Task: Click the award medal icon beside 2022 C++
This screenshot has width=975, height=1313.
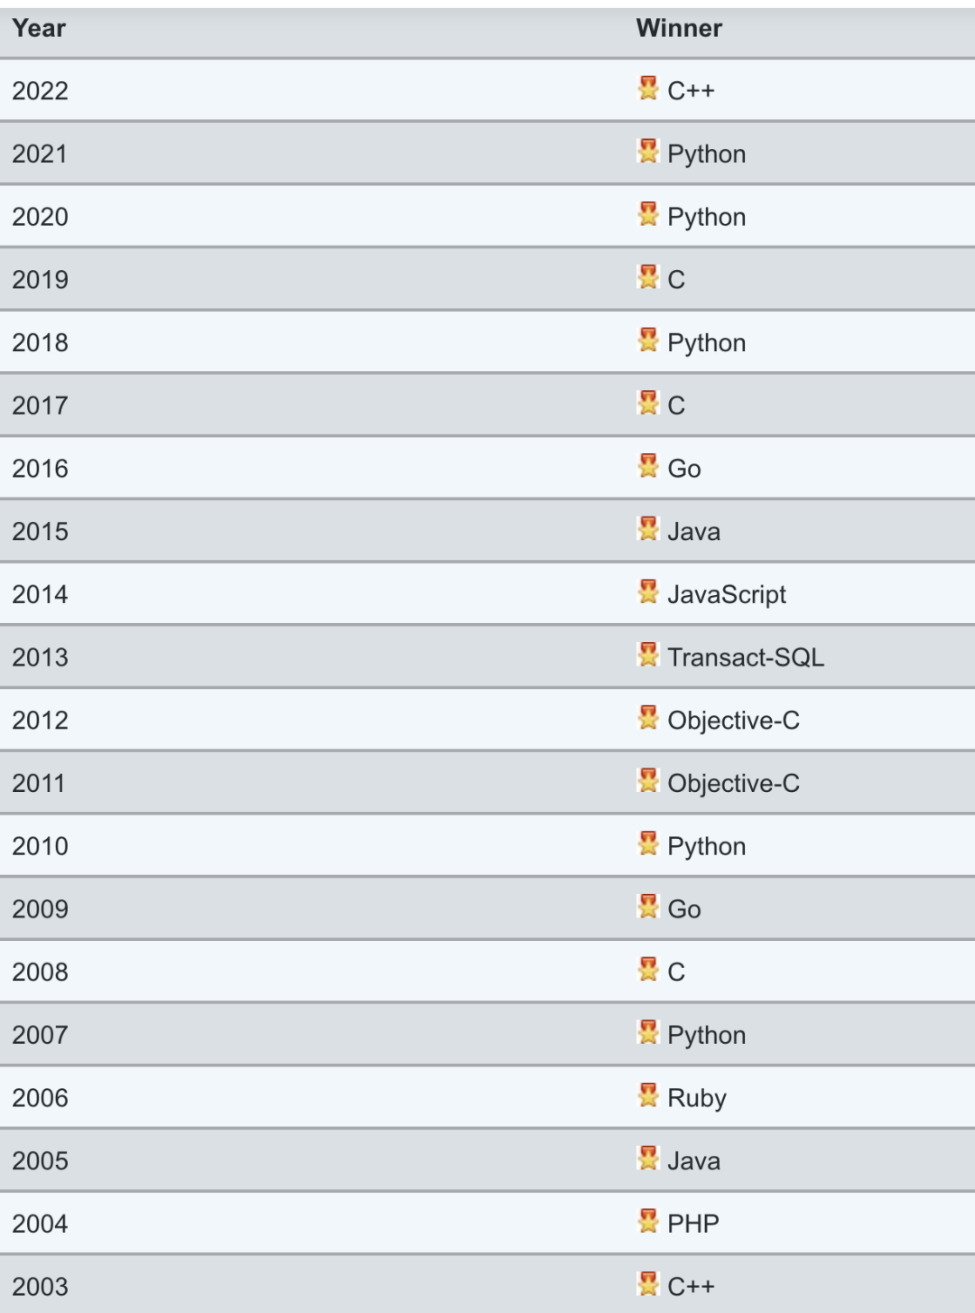Action: click(648, 88)
